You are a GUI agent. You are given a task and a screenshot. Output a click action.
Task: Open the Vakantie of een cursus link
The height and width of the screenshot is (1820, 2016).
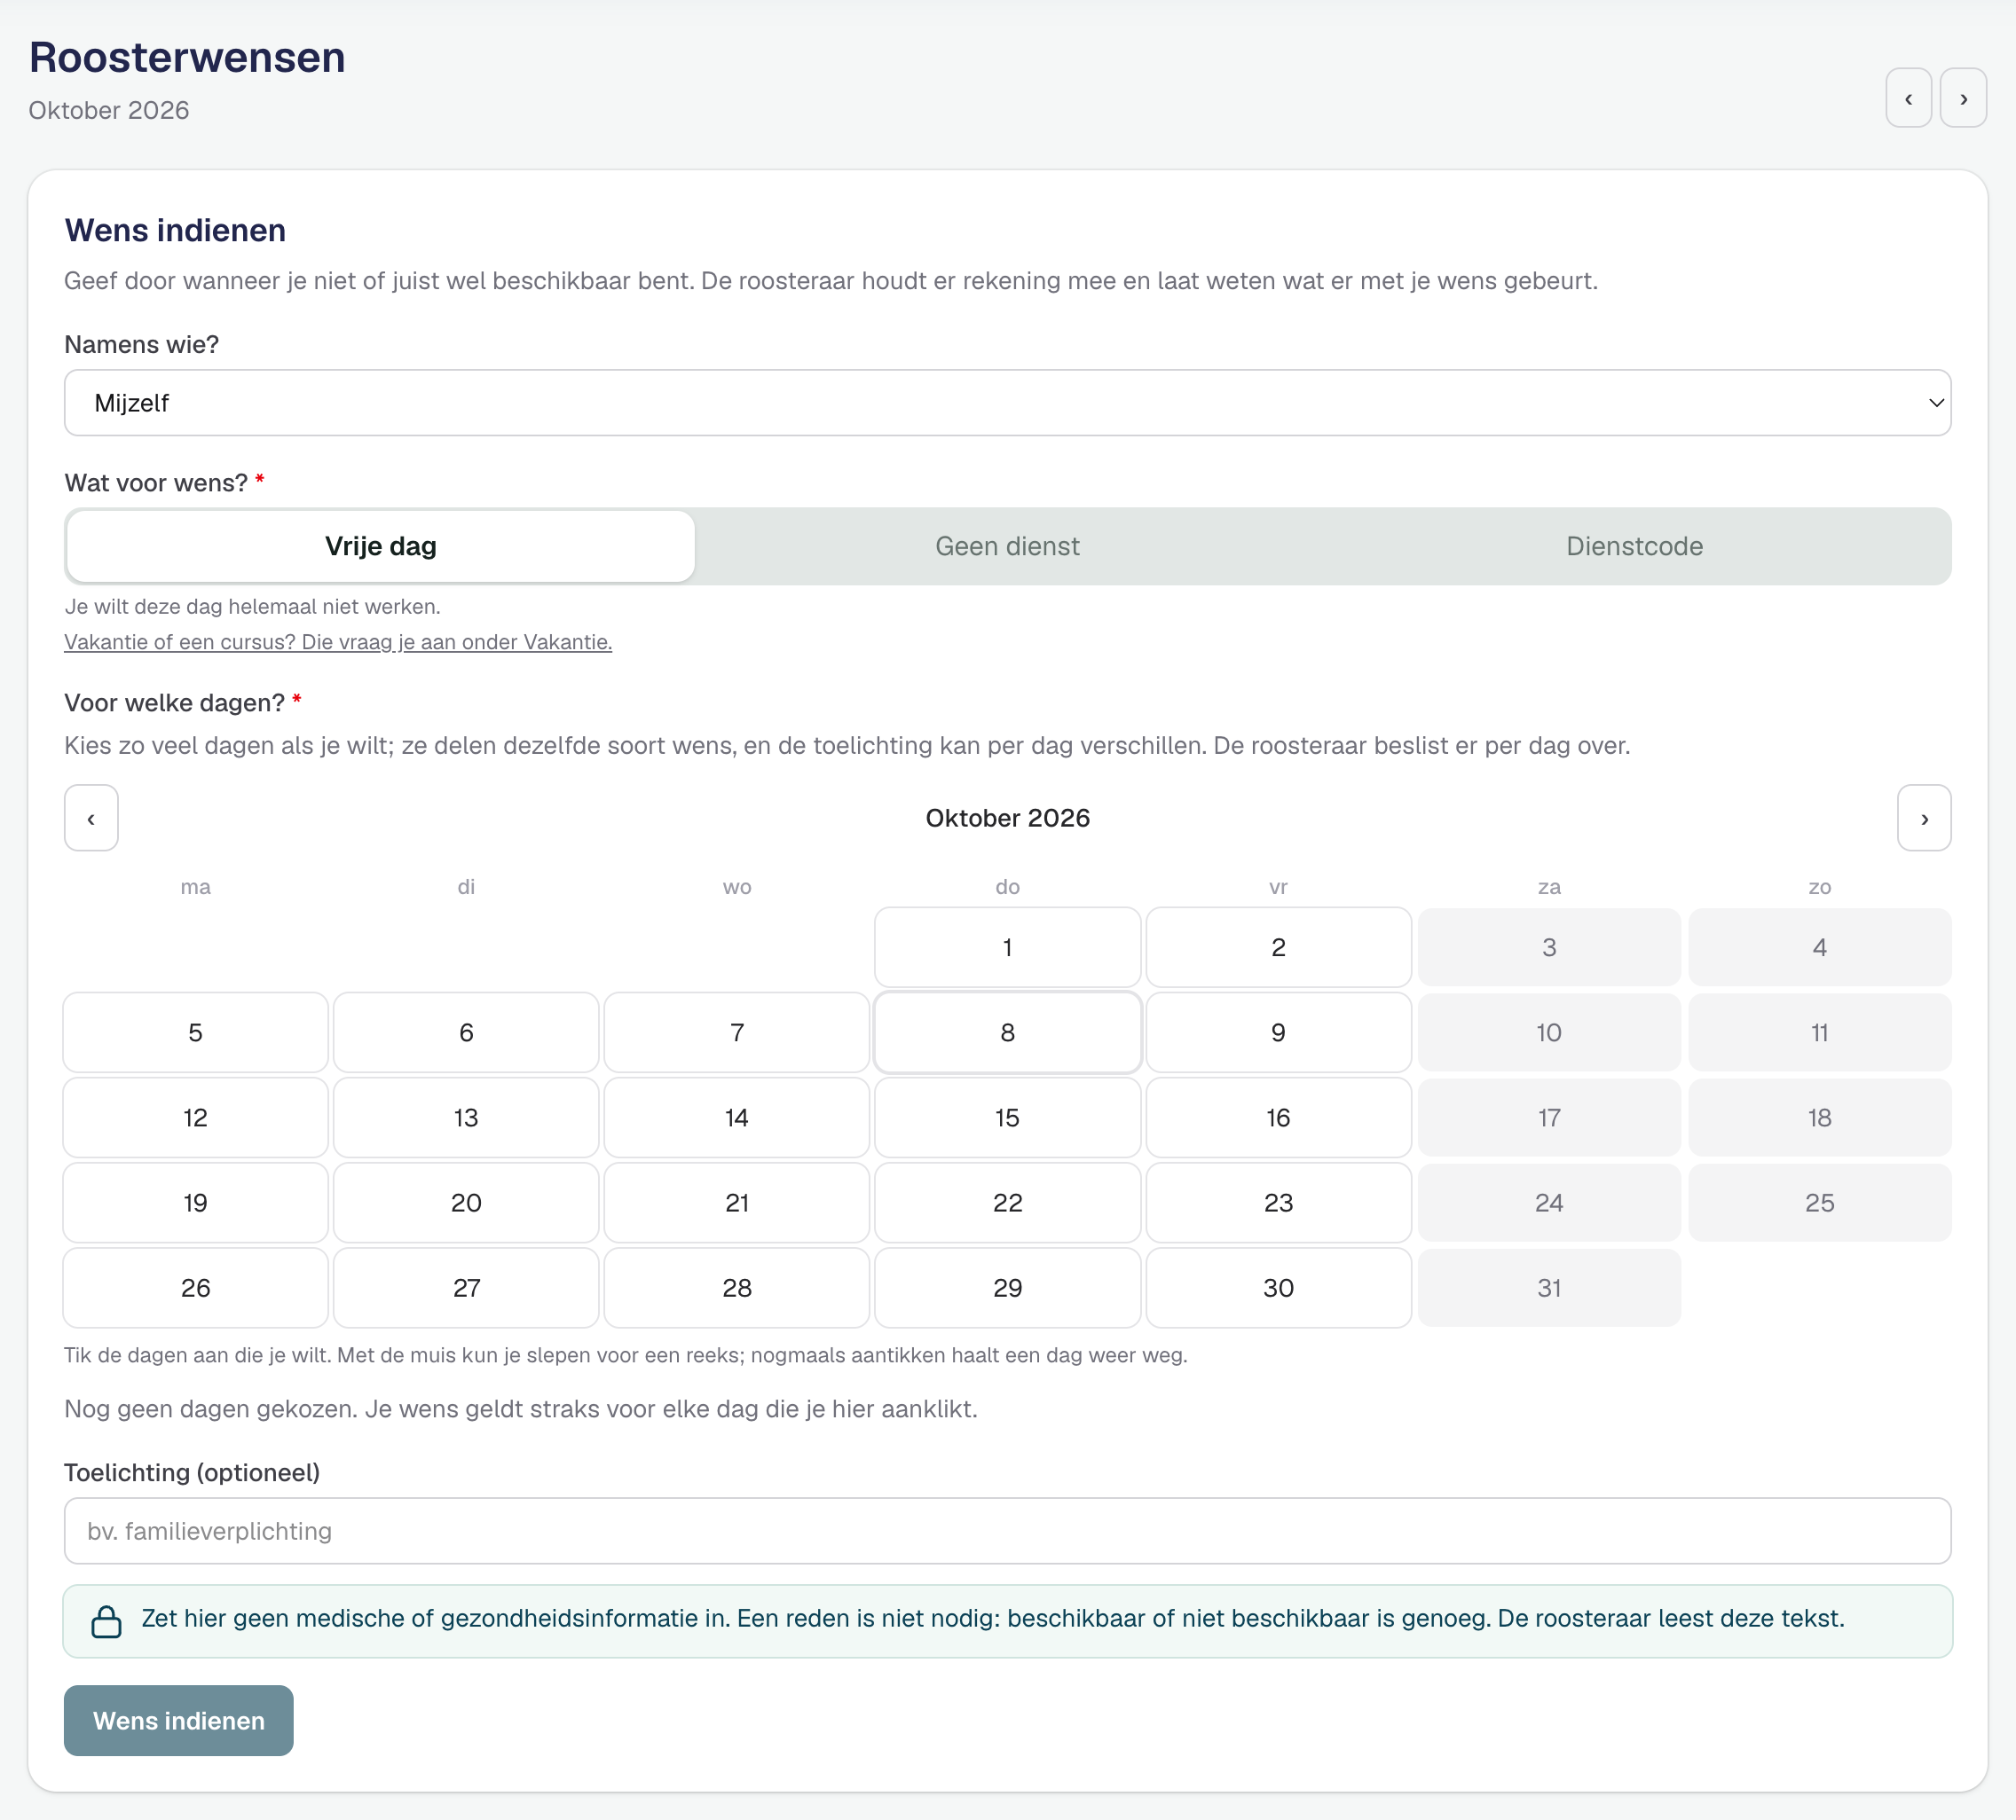click(338, 641)
